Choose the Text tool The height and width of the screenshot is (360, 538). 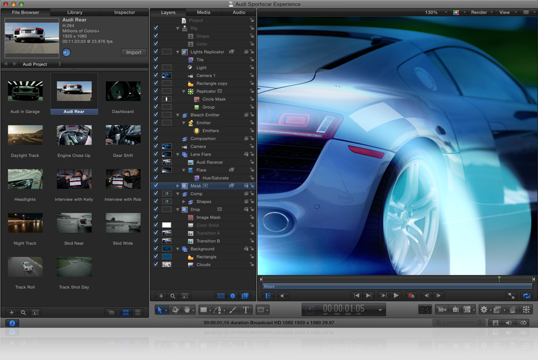(x=245, y=310)
